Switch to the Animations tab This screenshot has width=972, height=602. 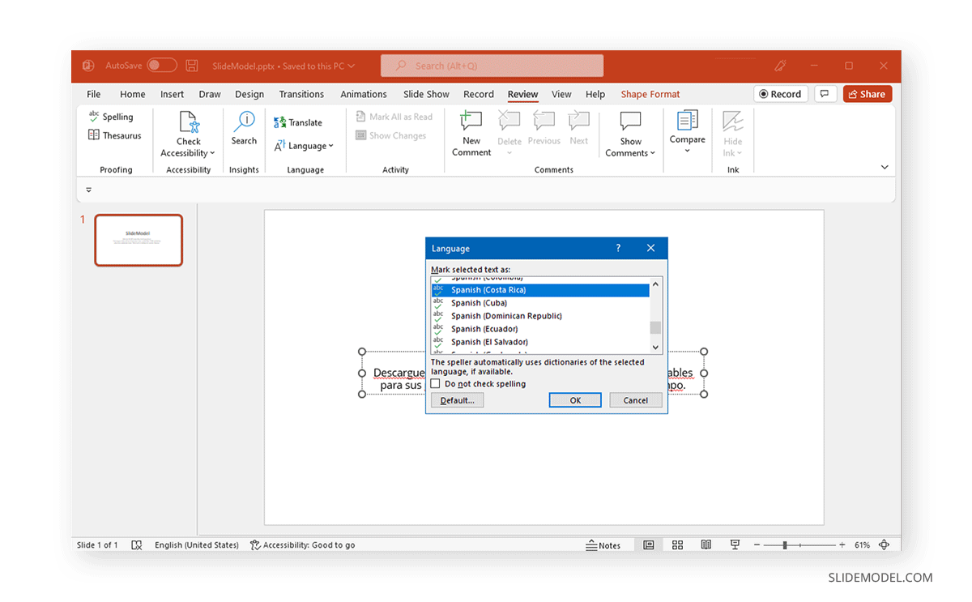click(363, 94)
